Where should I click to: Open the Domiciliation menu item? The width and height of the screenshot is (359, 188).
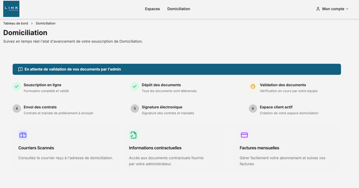179,9
